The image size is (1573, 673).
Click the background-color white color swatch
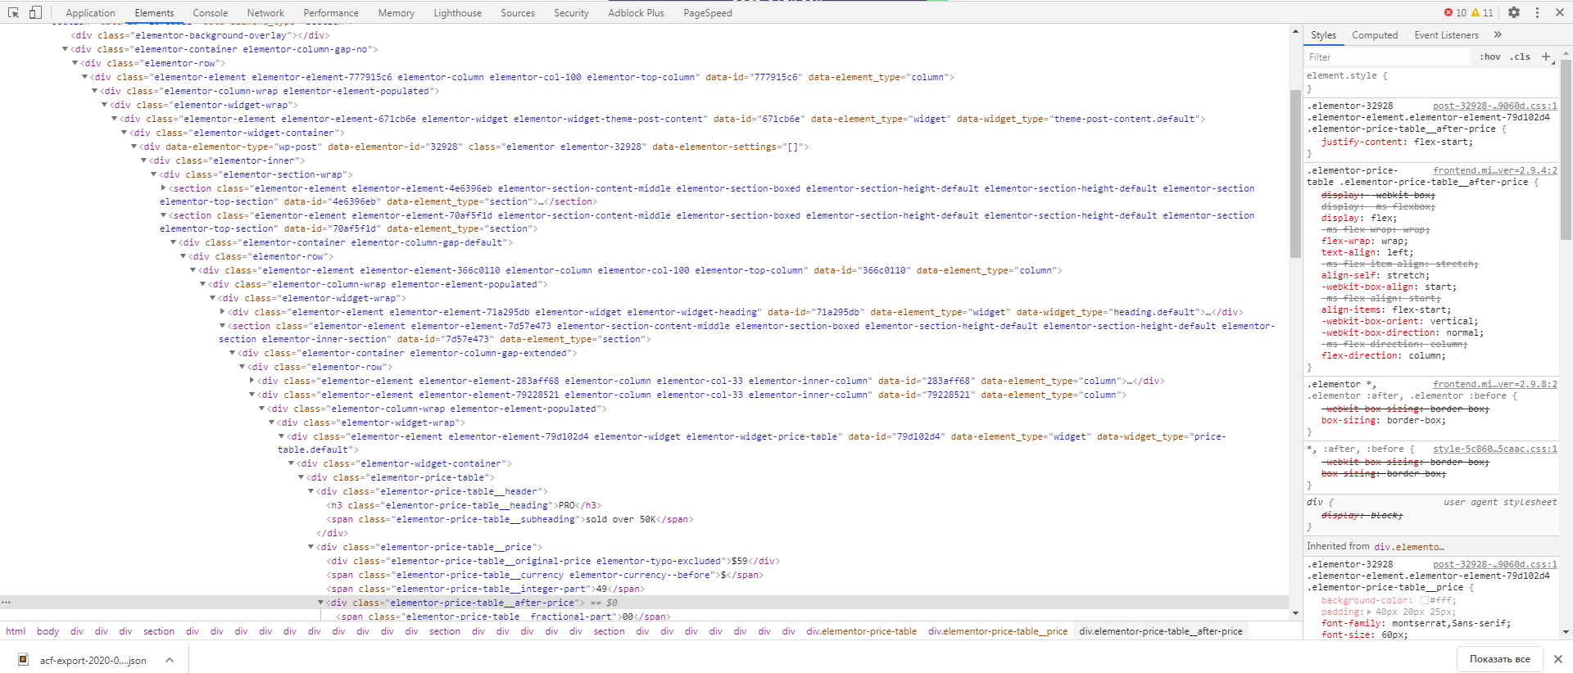1425,600
